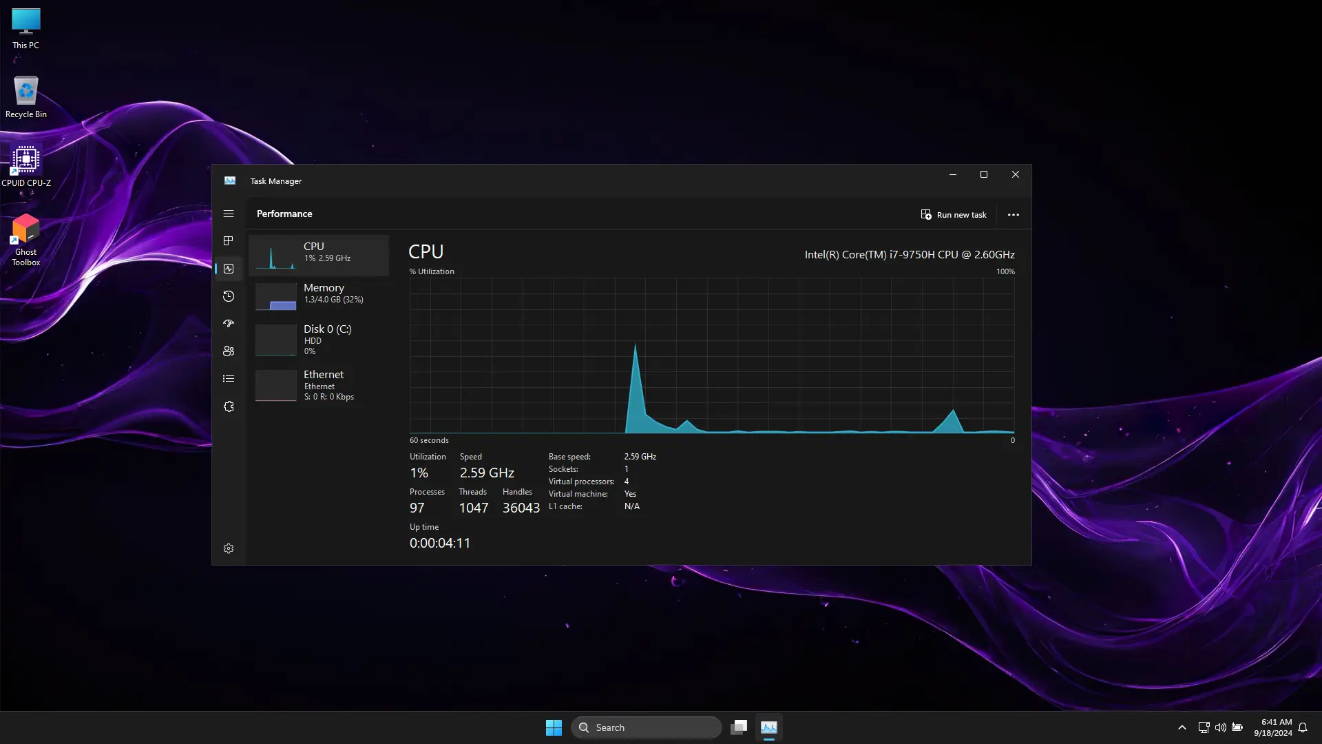Open the Startup apps page icon
The height and width of the screenshot is (744, 1322).
pyautogui.click(x=229, y=323)
